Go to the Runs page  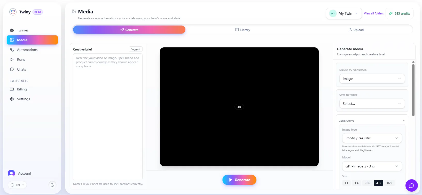(x=32, y=60)
